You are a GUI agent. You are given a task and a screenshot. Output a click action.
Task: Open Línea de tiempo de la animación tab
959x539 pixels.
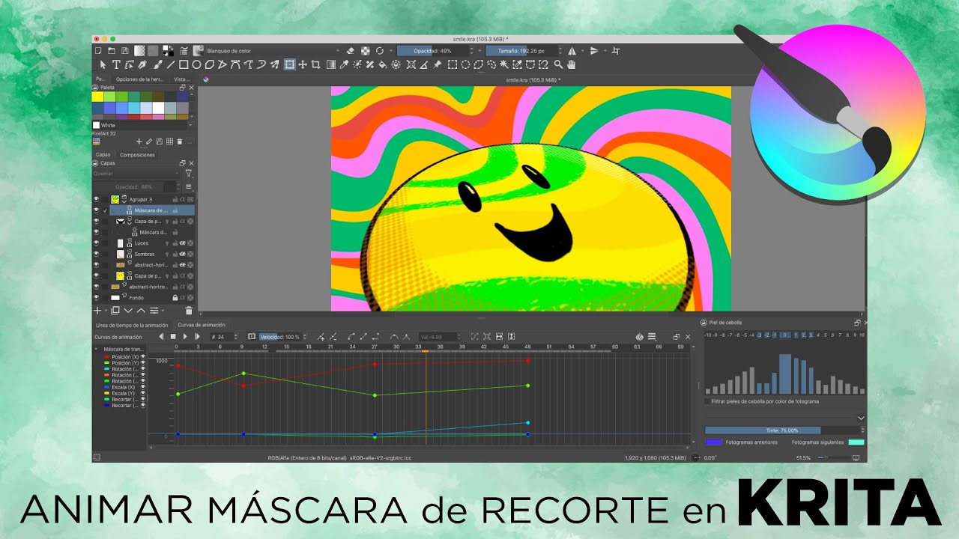pyautogui.click(x=132, y=325)
